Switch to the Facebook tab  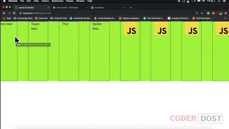[x=108, y=8]
